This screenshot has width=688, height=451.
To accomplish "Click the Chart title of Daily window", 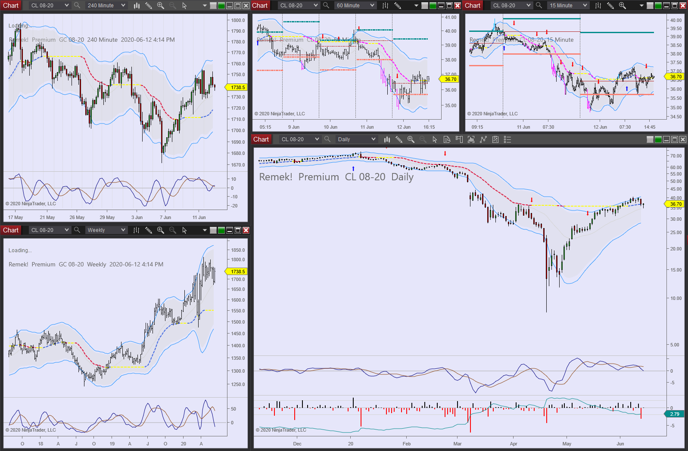I will click(x=261, y=139).
